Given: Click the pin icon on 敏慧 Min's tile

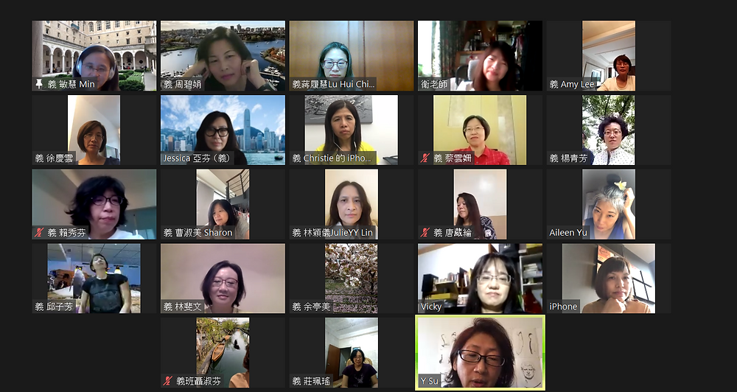Looking at the screenshot, I should [40, 85].
